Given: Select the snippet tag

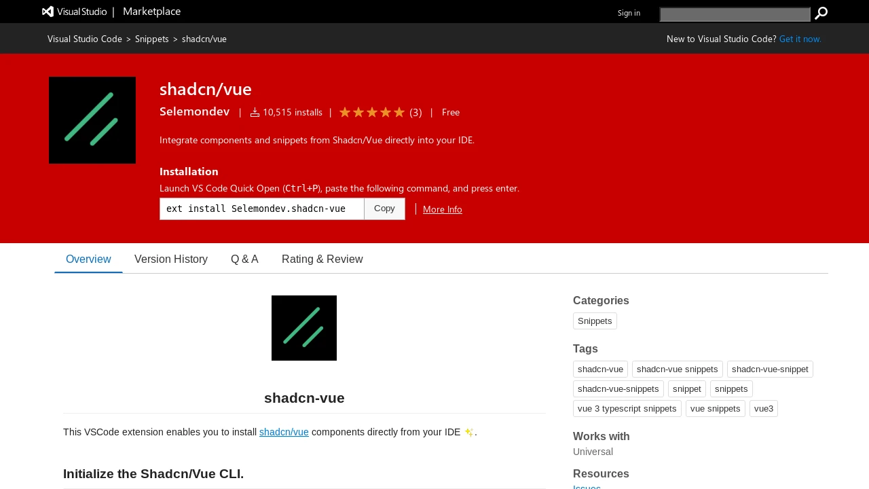Looking at the screenshot, I should [687, 388].
